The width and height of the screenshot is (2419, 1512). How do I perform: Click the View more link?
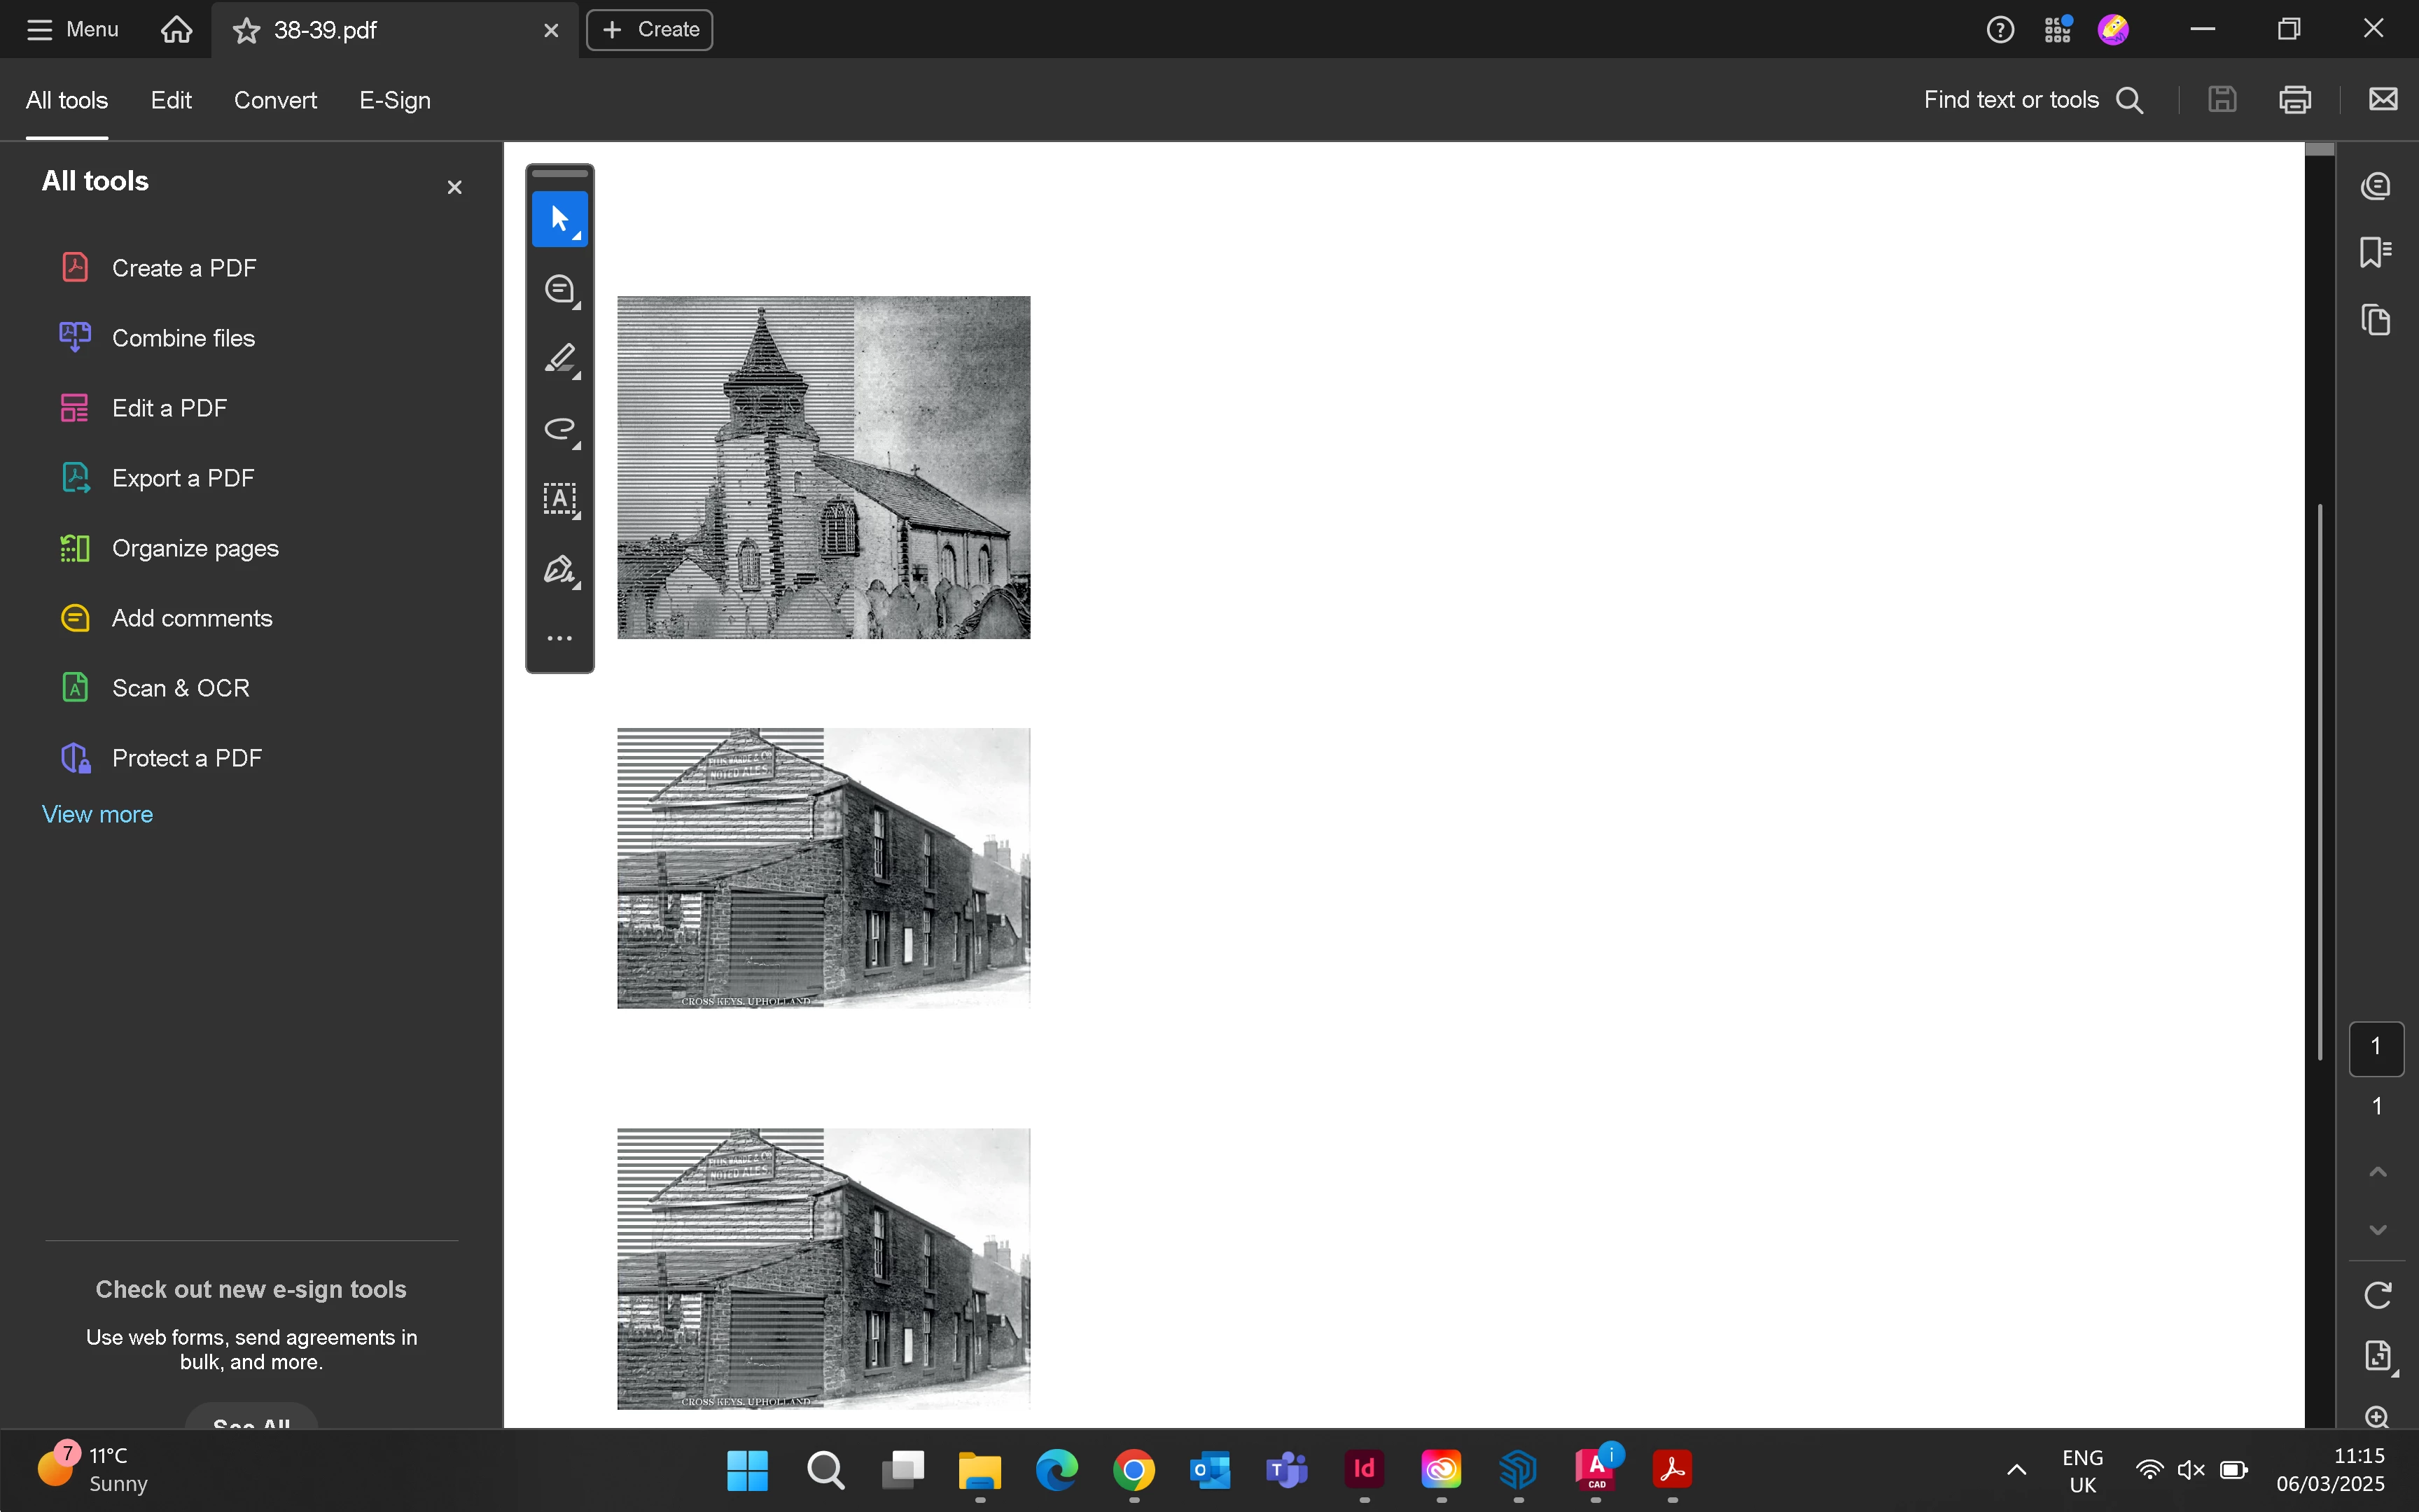pyautogui.click(x=97, y=814)
